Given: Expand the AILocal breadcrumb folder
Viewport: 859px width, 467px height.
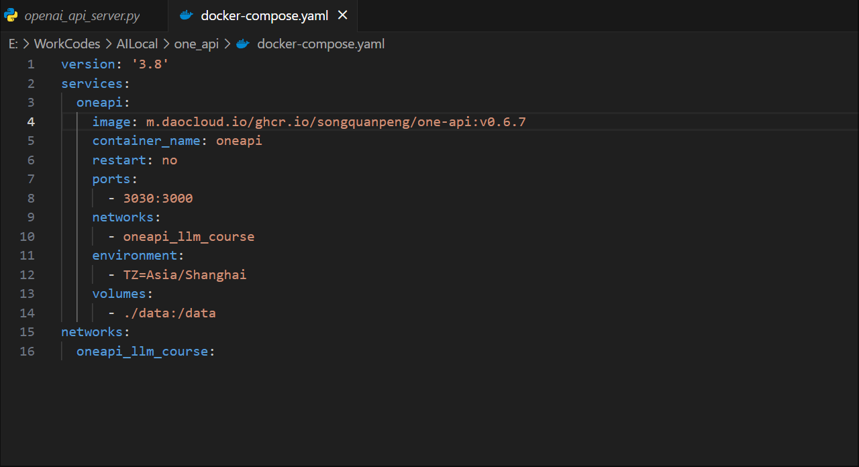Looking at the screenshot, I should [x=137, y=44].
